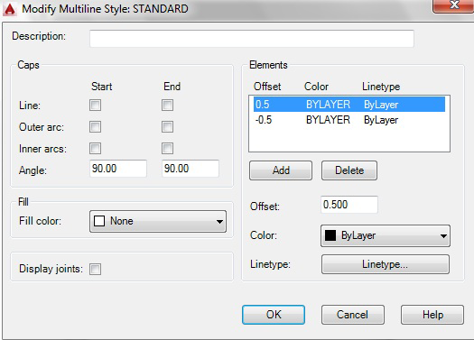Enable Line cap at End
Viewport: 474px width, 340px height.
pyautogui.click(x=167, y=106)
